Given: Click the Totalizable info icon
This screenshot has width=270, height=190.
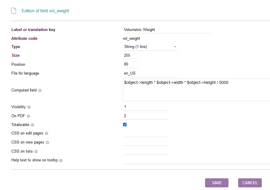Looking at the screenshot, I should point(32,125).
